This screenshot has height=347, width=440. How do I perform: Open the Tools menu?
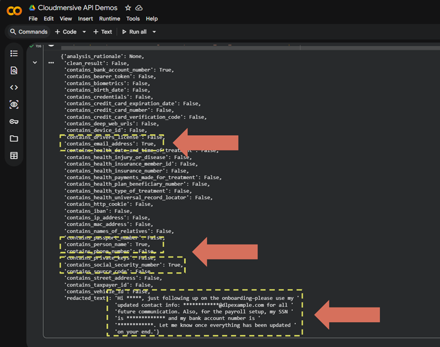(x=133, y=18)
